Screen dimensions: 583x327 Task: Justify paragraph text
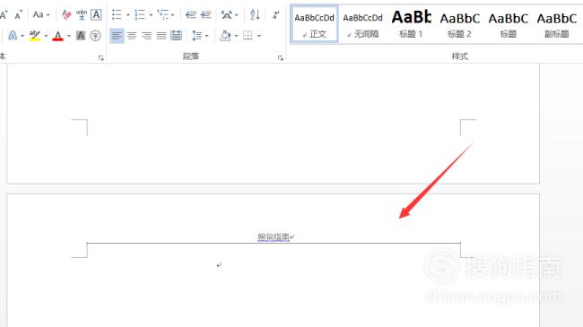pos(161,36)
